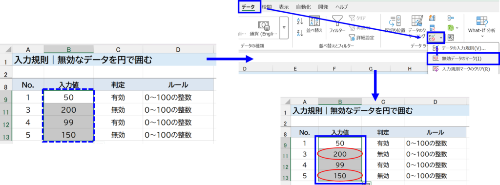Toggle the フィルター funnel button
Image resolution: width=500 pixels, height=185 pixels.
click(337, 24)
